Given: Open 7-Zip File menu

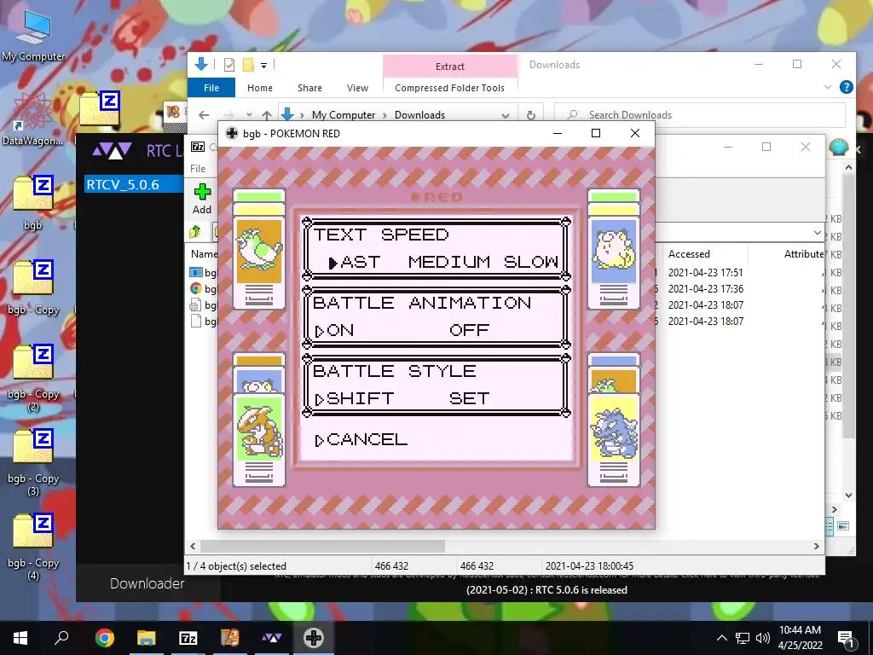Looking at the screenshot, I should [198, 168].
